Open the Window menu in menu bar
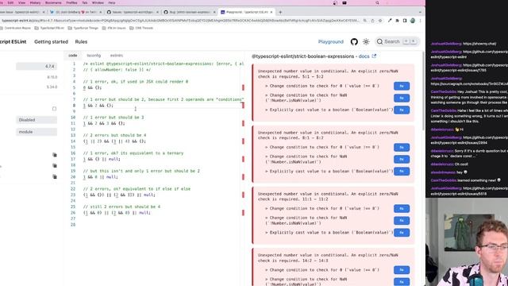This screenshot has height=286, width=508. [98, 2]
